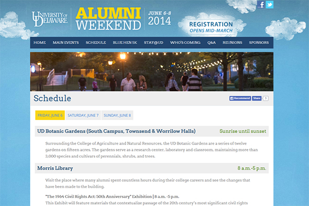Open the Blue Hen 5K page

point(125,43)
